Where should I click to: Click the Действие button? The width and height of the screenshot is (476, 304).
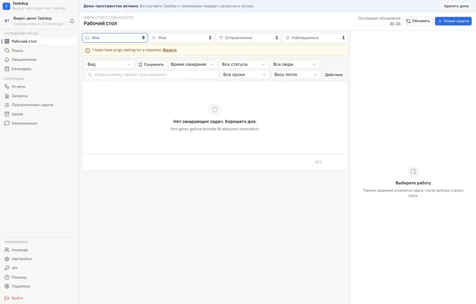(334, 75)
